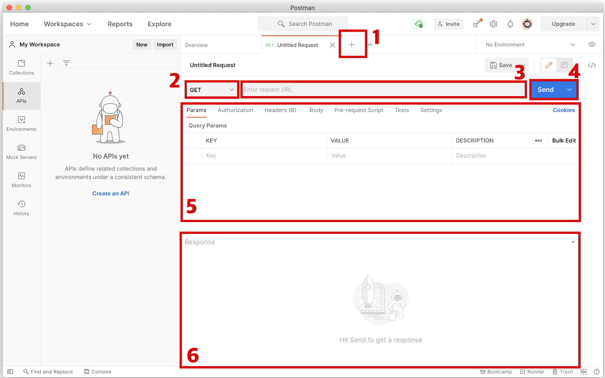Switch to build mode pencil icon
This screenshot has width=605, height=378.
coord(549,65)
